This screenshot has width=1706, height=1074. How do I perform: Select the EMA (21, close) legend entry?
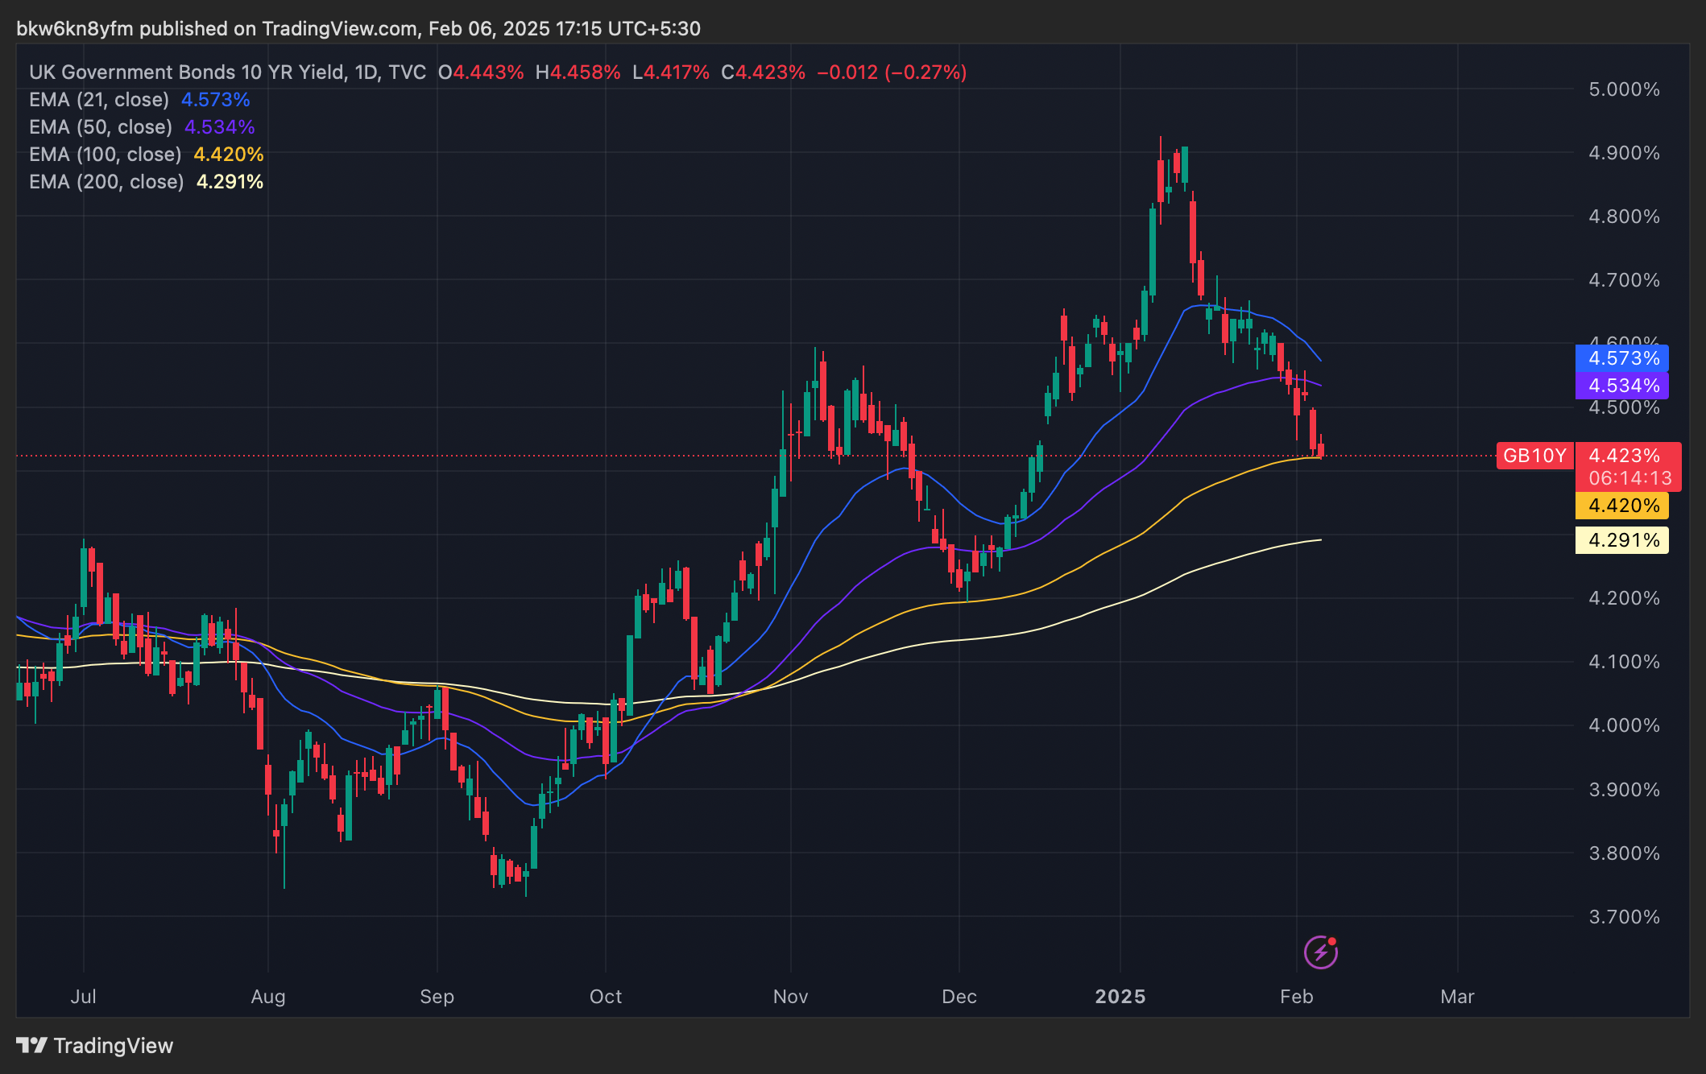point(99,100)
